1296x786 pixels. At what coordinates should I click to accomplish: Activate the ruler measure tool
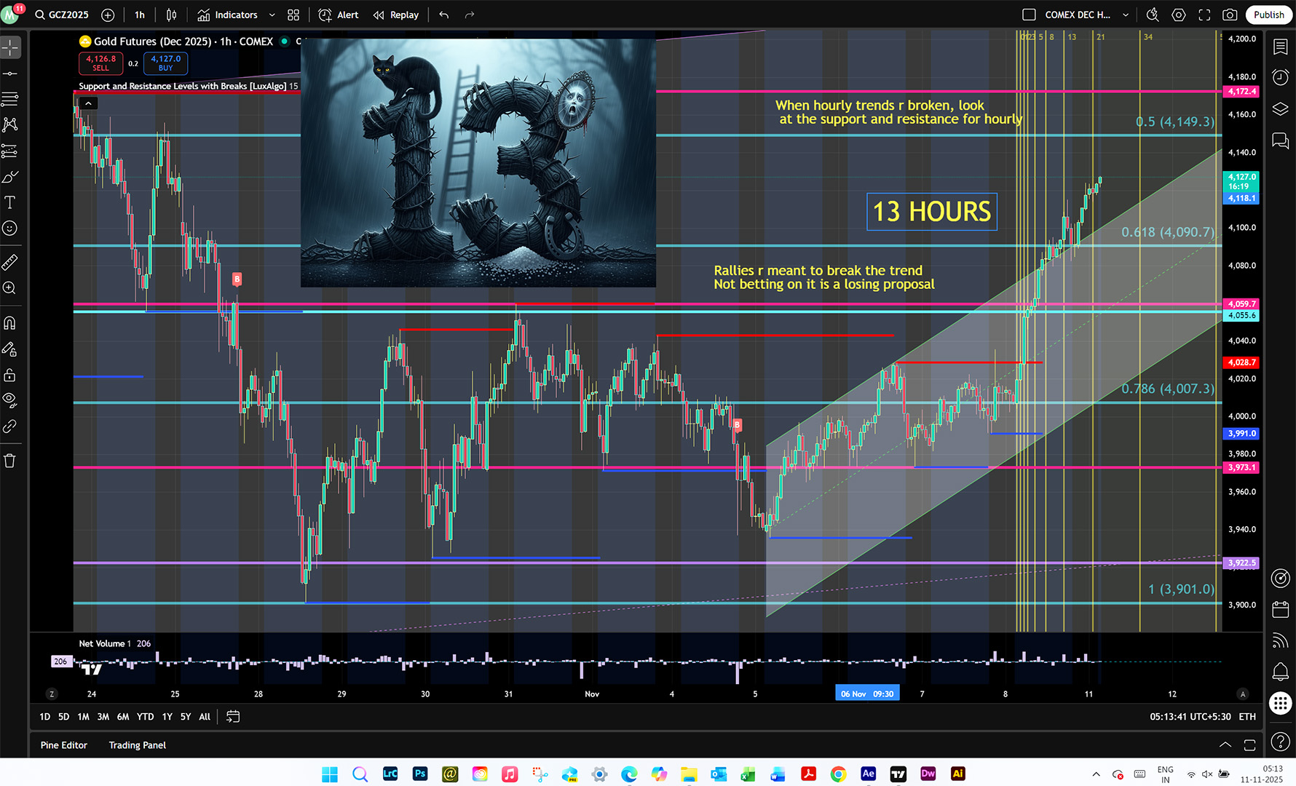[10, 262]
